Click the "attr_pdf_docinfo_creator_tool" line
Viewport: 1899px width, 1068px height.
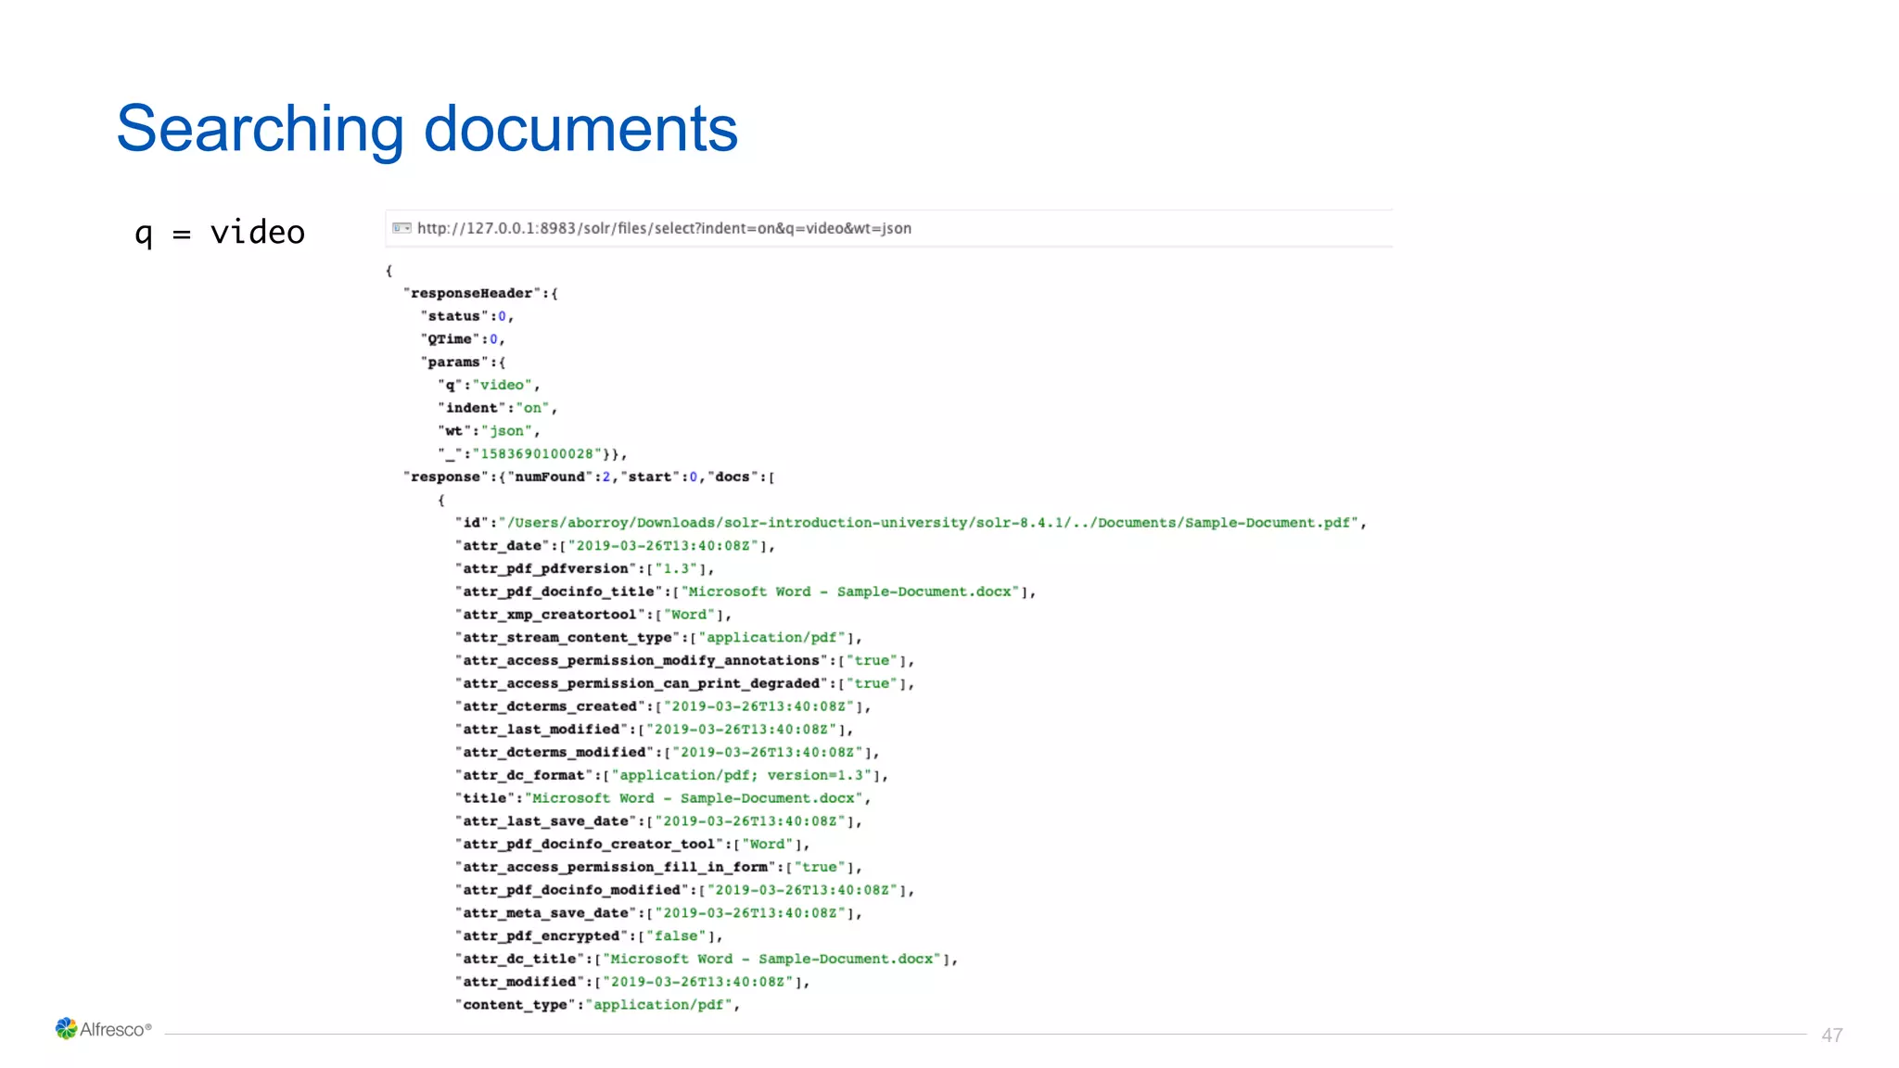point(632,845)
